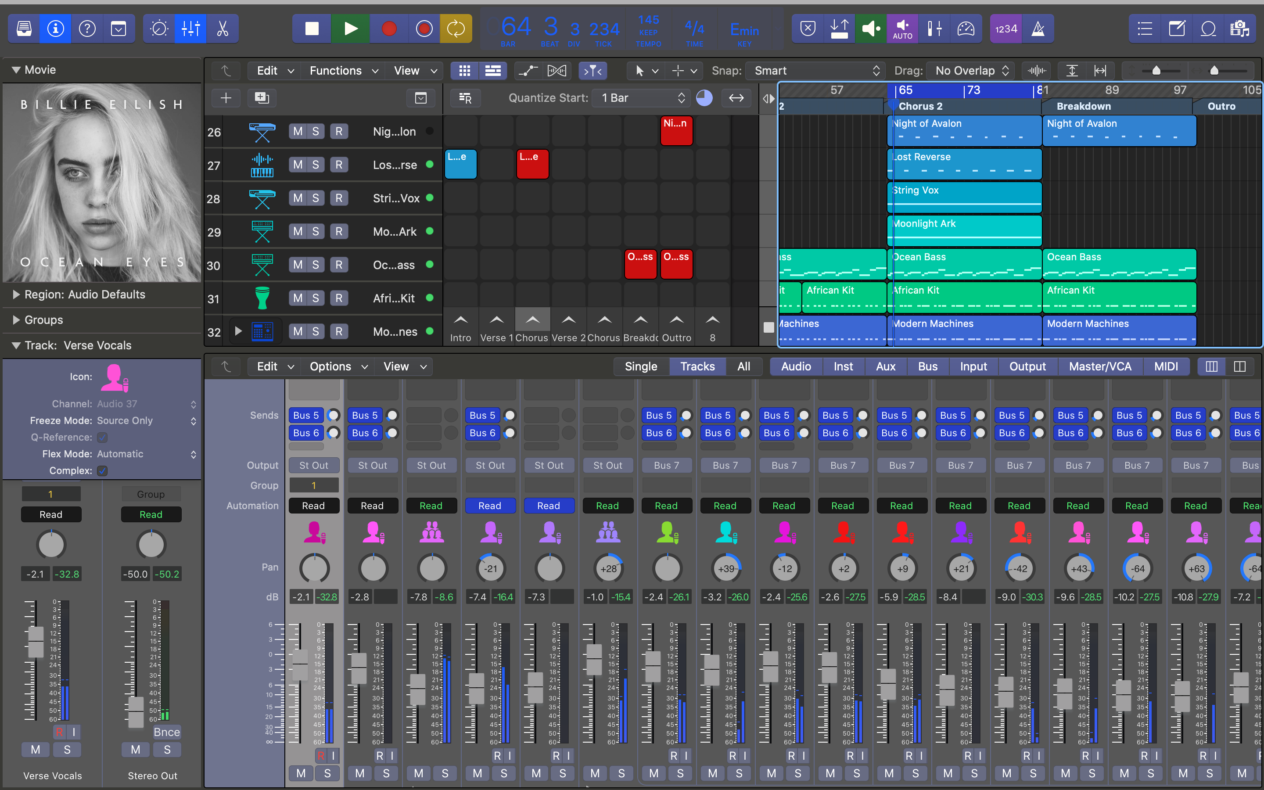
Task: Select the Scissors editors button
Action: [223, 29]
